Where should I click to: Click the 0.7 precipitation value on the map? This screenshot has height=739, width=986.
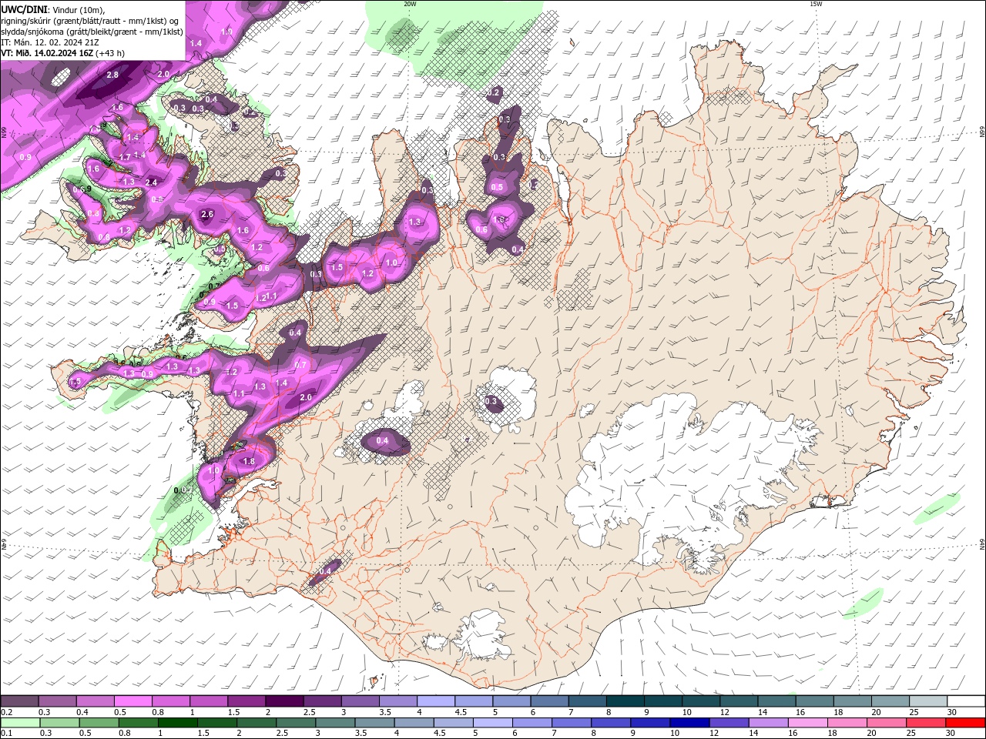coord(301,365)
